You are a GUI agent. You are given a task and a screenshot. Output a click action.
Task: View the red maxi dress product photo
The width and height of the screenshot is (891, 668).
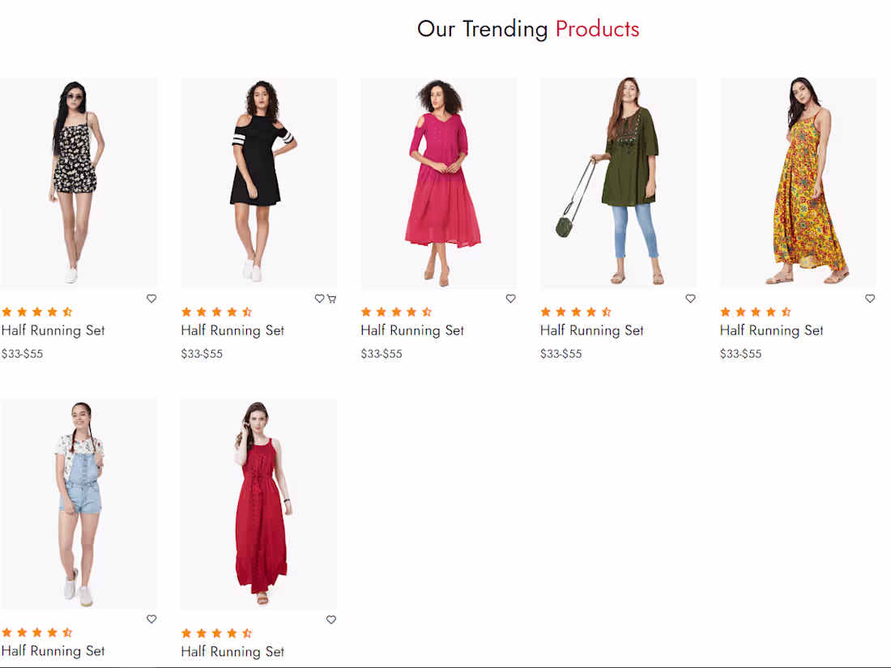coord(258,503)
